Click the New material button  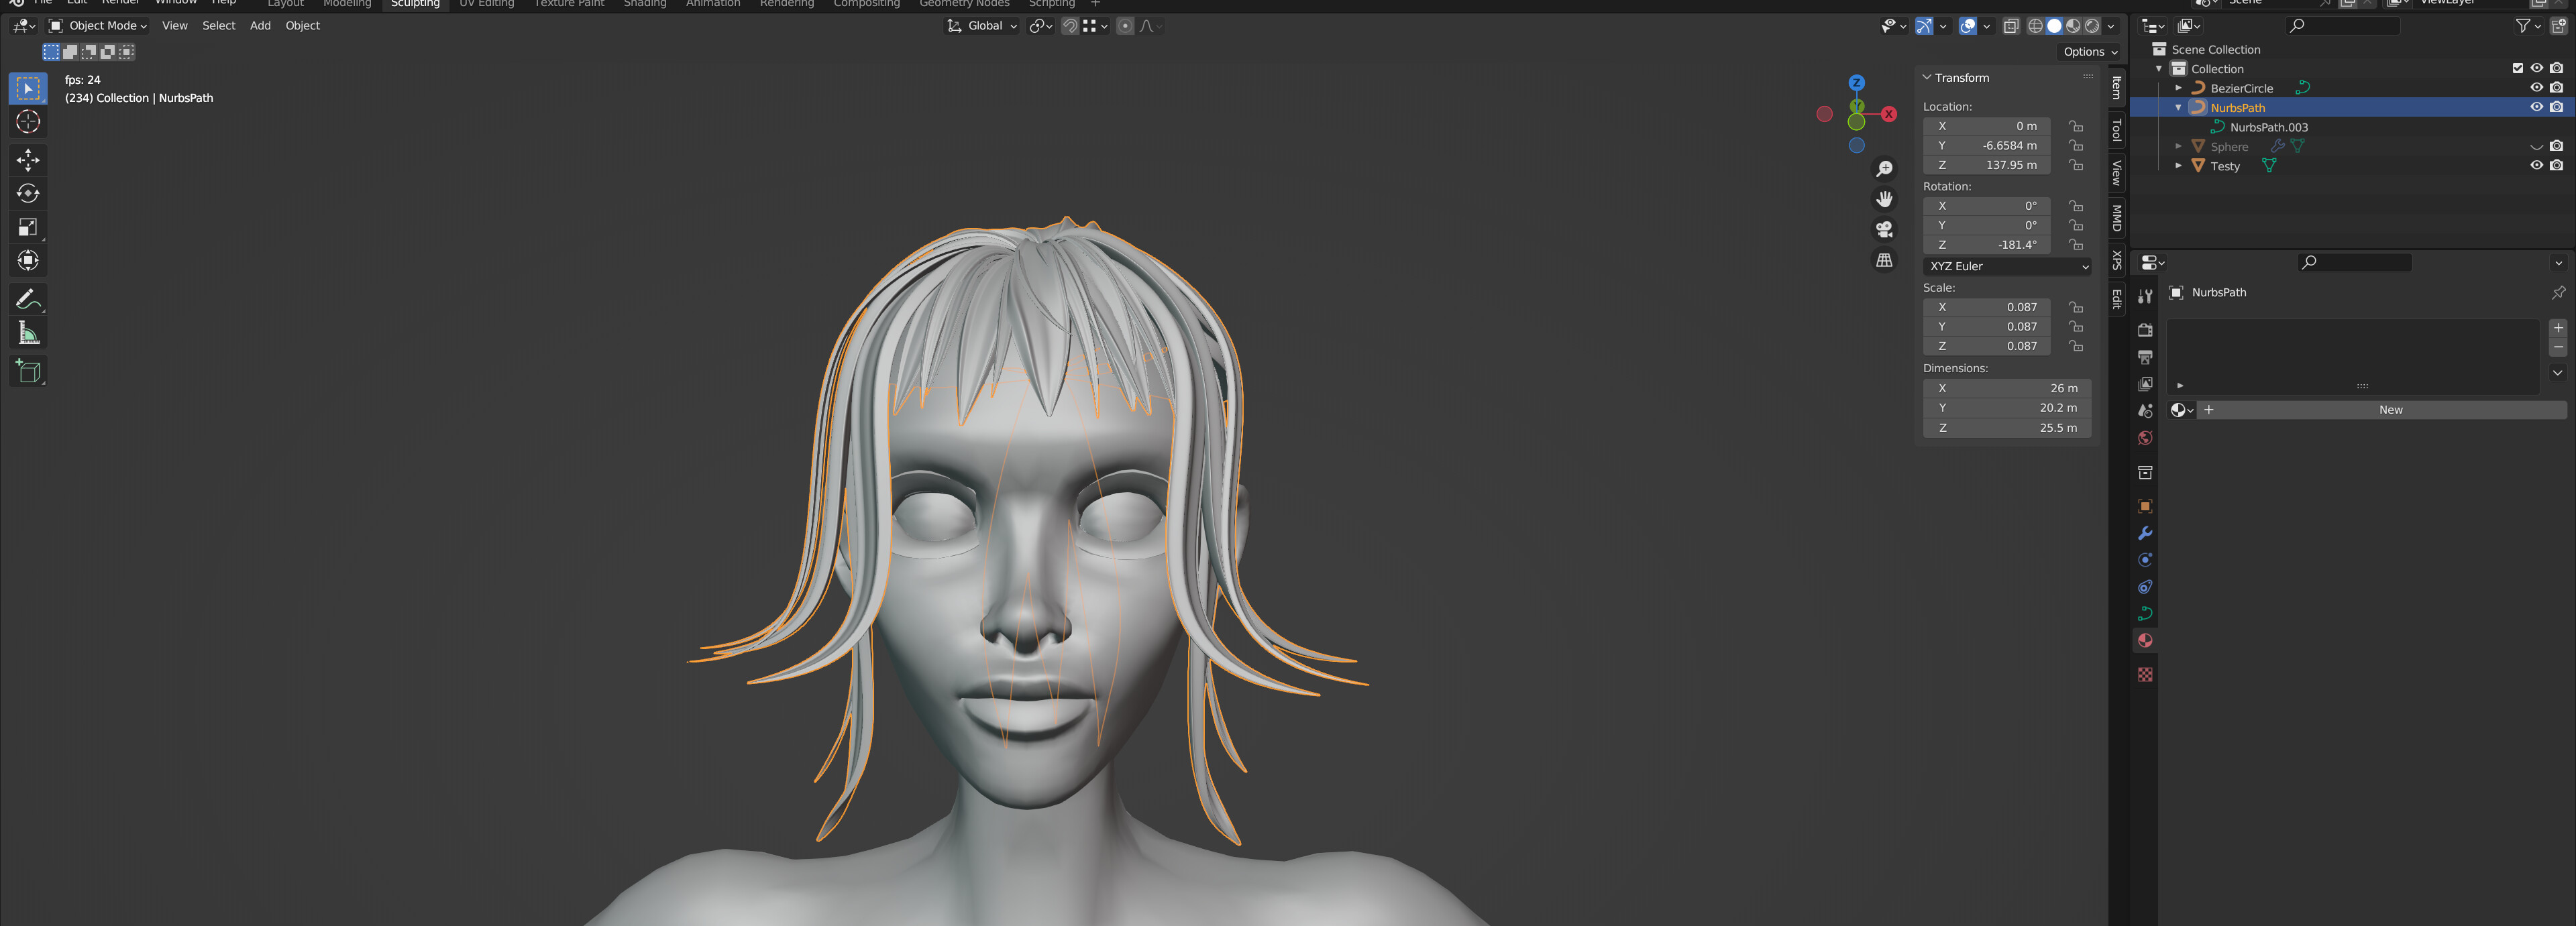pyautogui.click(x=2390, y=410)
